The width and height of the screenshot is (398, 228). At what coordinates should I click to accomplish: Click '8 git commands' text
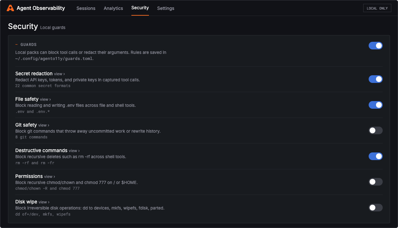pyautogui.click(x=31, y=137)
